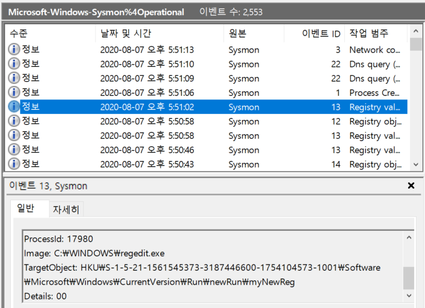Screen dimensions: 425x308
Task: Sort by the 작업 범주 column header
Action: click(x=376, y=34)
